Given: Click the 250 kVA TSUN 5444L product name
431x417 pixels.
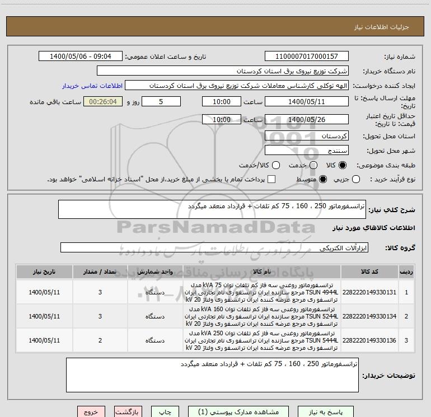Looking at the screenshot, I should 262,340.
